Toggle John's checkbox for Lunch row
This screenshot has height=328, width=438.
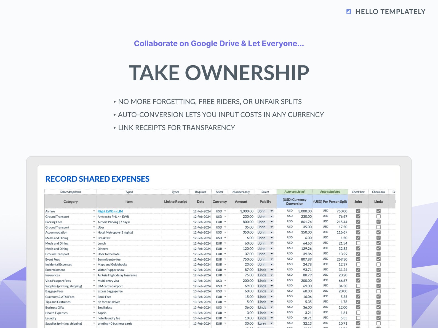358,243
